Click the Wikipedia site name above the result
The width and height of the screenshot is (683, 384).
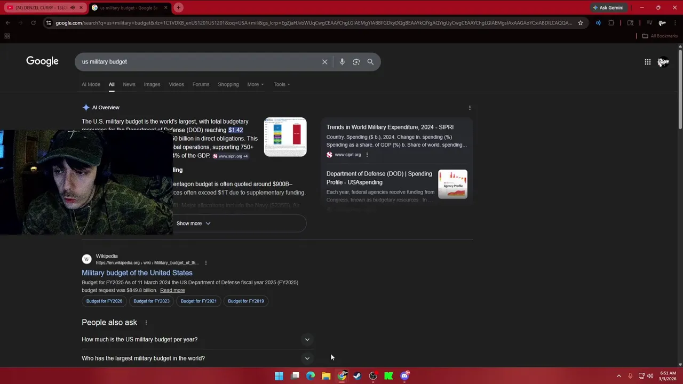pyautogui.click(x=107, y=256)
